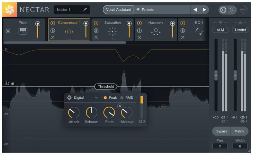Click the Release knob
Screen dimensions: 254x155
(x=91, y=113)
